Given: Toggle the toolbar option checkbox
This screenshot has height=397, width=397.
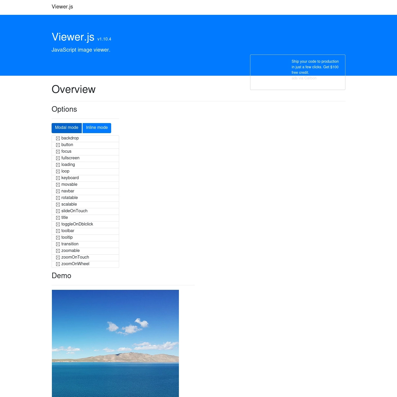Looking at the screenshot, I should pos(58,231).
